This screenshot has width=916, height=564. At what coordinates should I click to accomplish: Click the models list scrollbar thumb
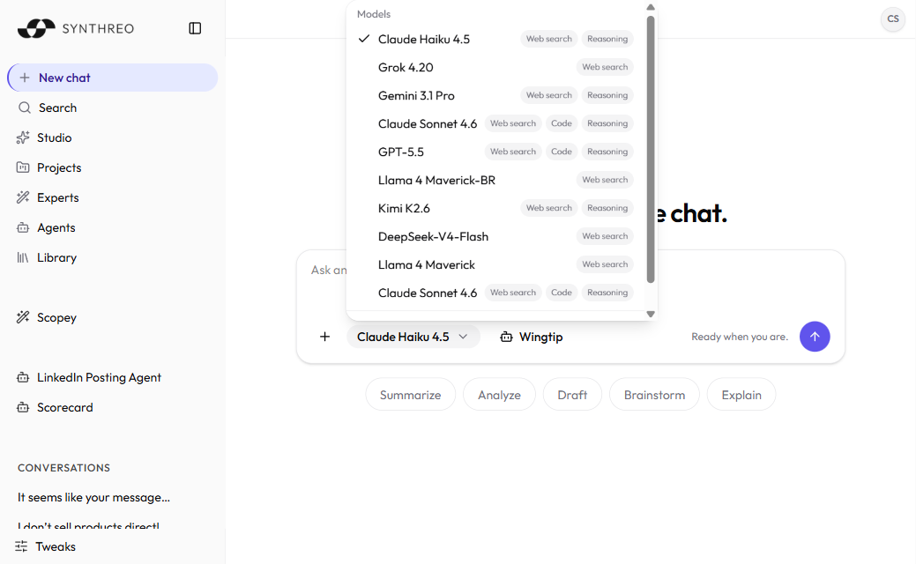click(x=651, y=150)
